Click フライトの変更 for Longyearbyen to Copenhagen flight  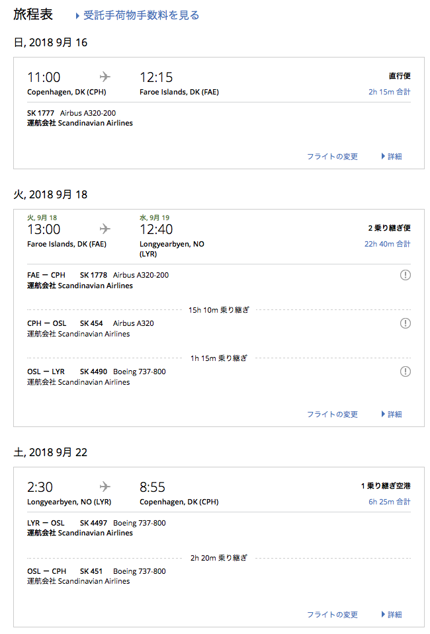tap(332, 615)
